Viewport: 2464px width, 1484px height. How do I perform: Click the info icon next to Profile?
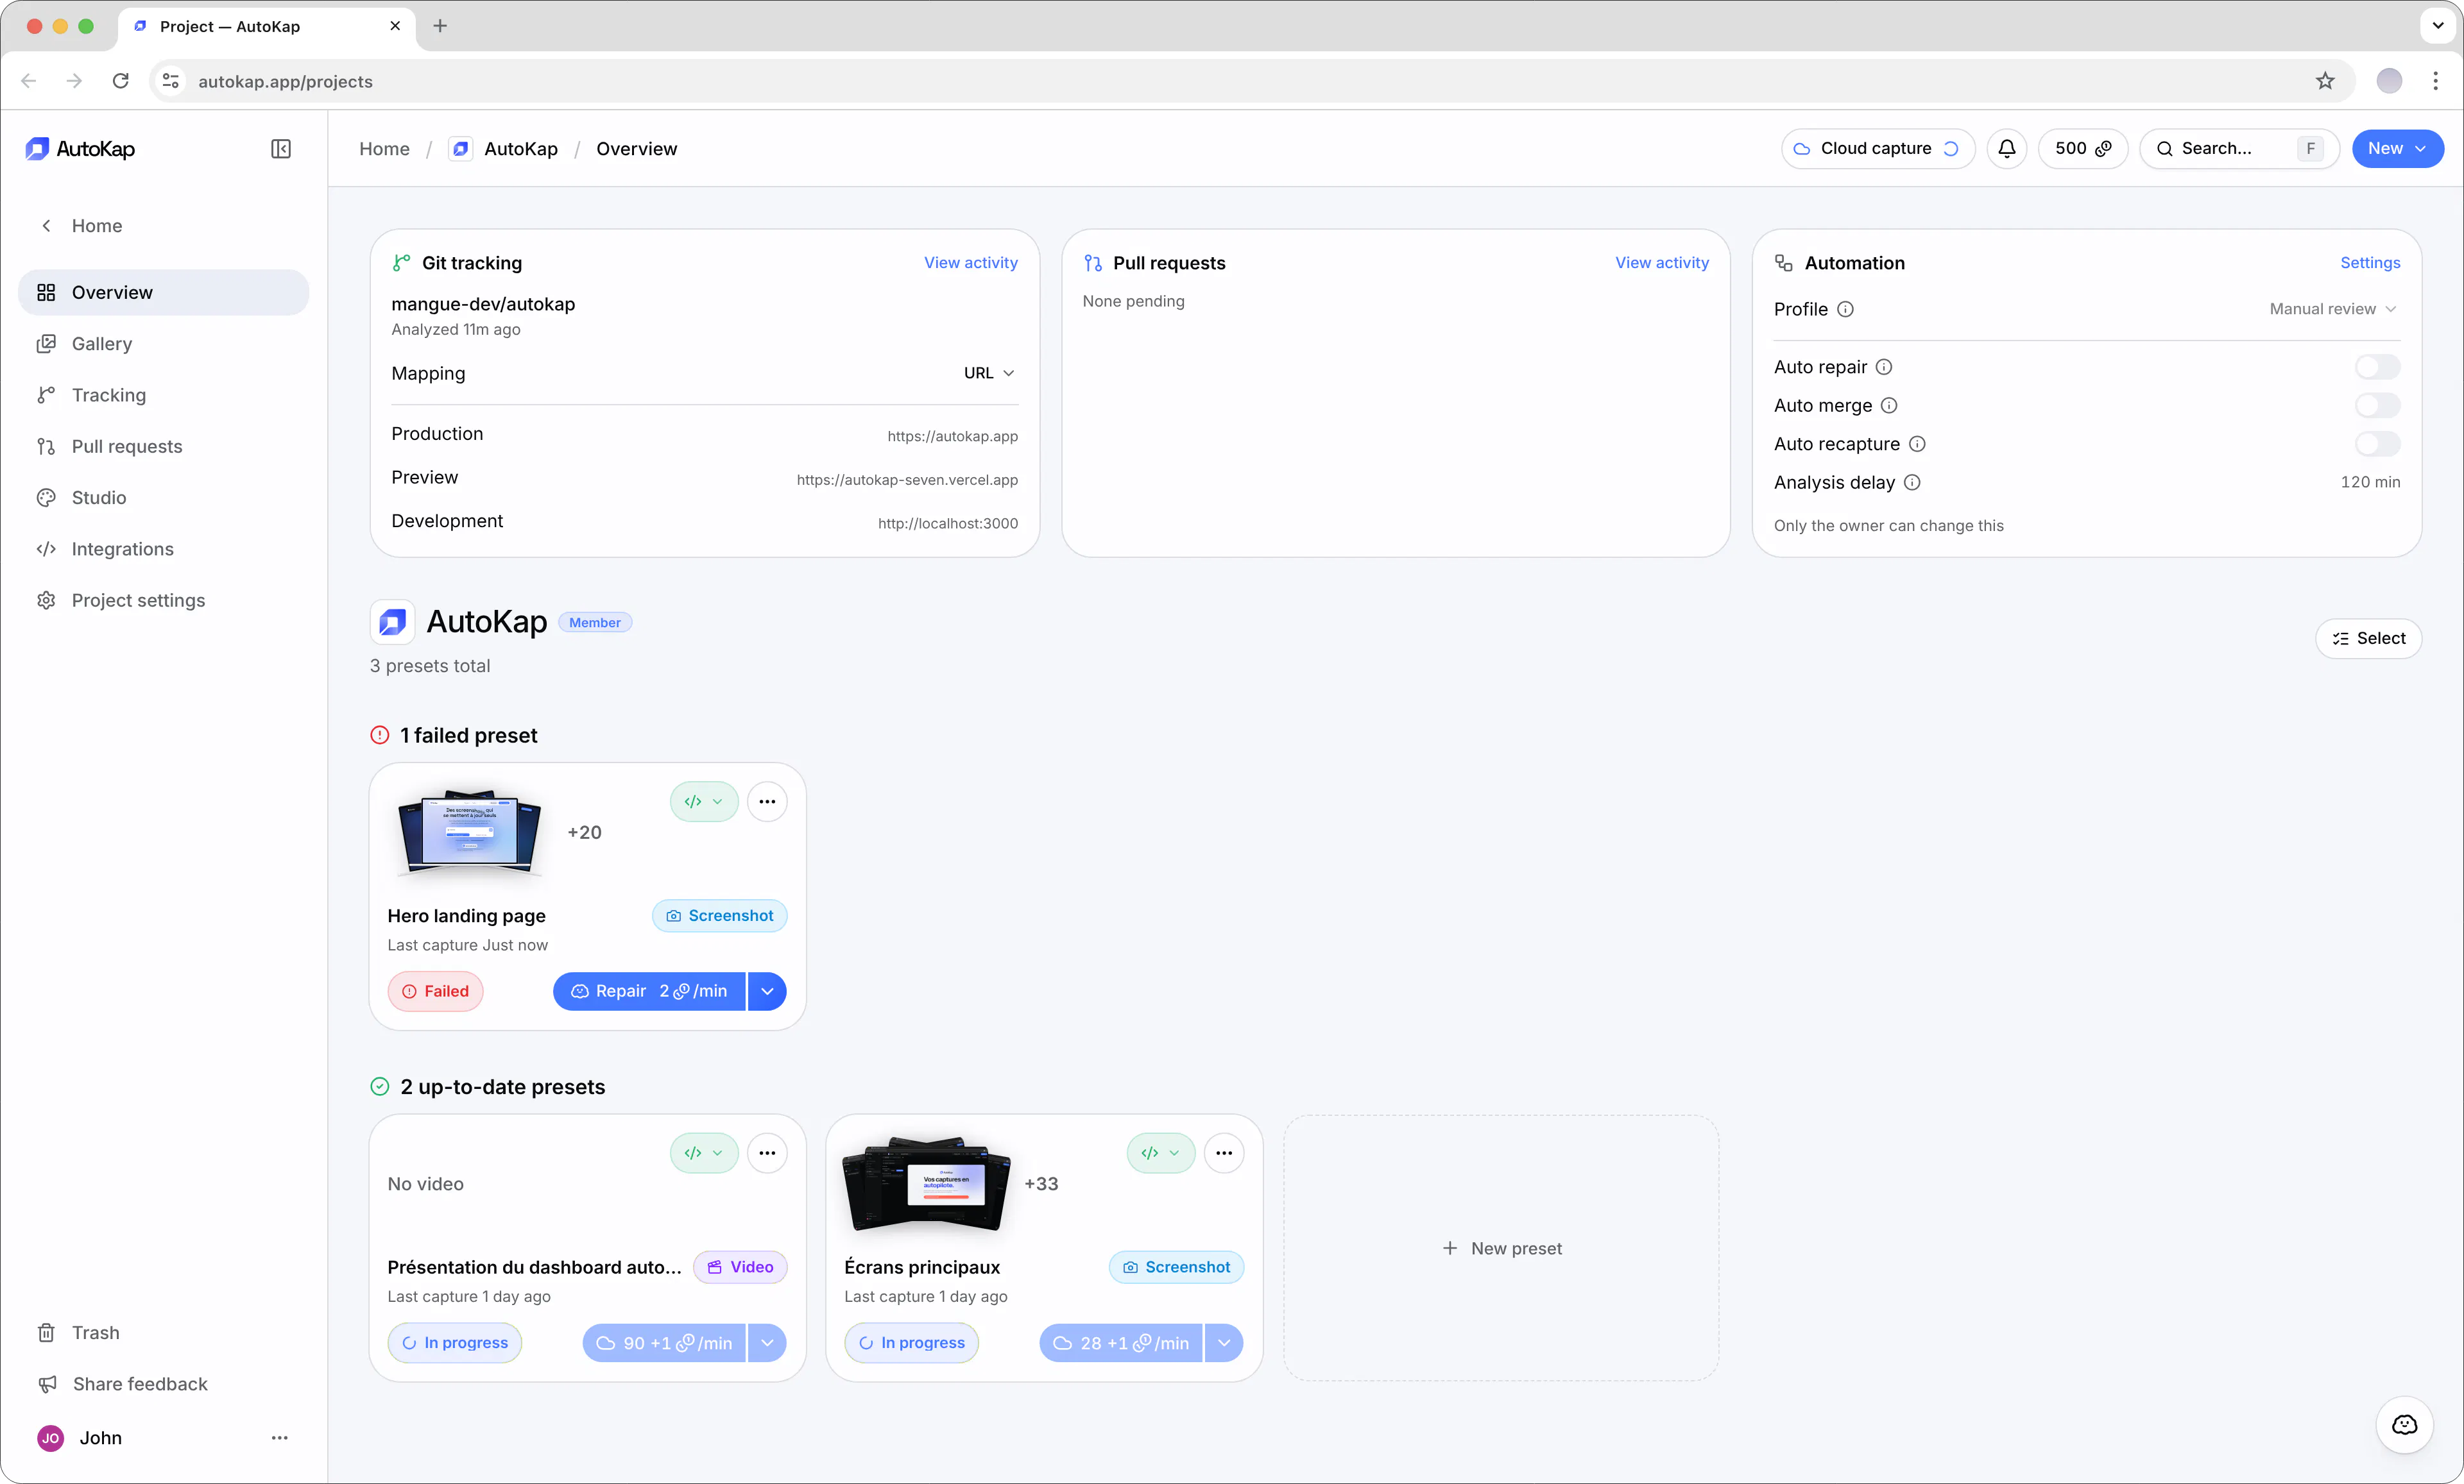pyautogui.click(x=1845, y=310)
